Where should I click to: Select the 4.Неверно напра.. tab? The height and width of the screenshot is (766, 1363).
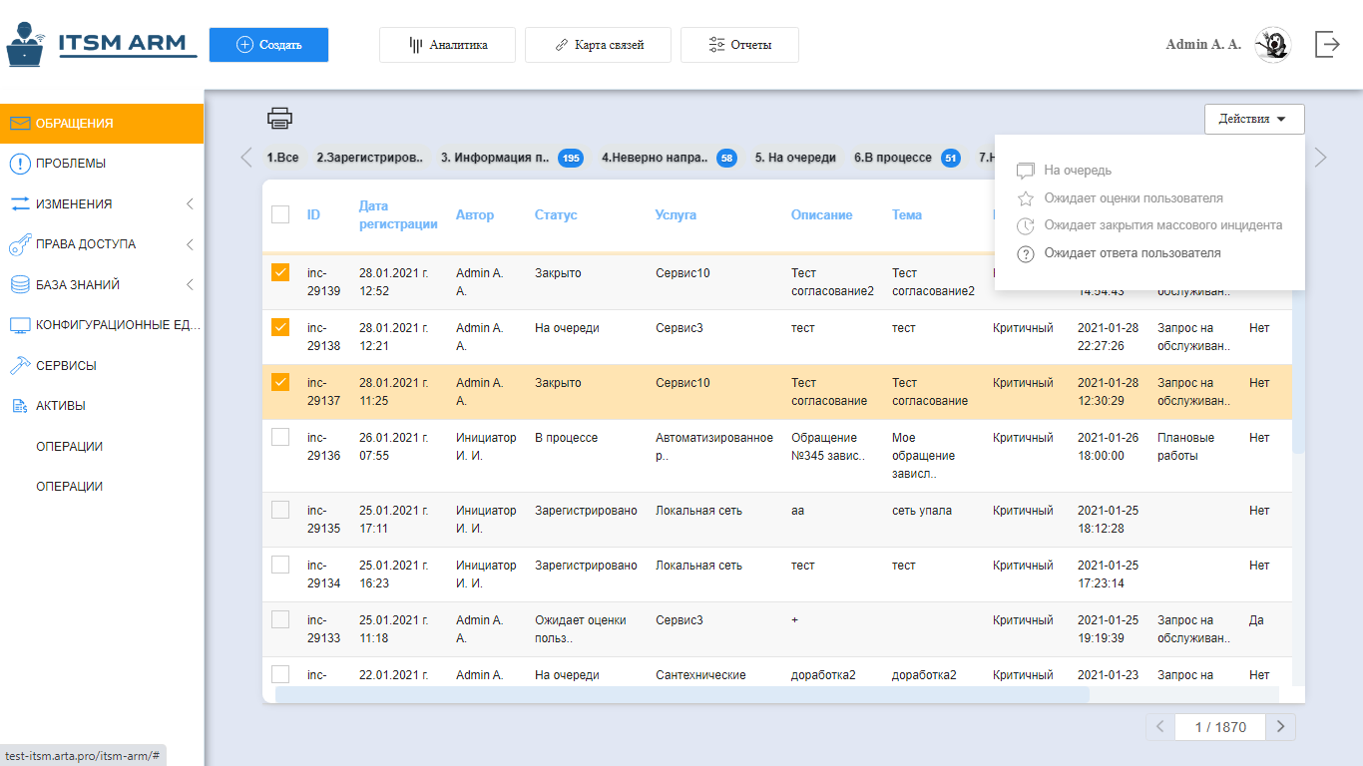coord(669,158)
